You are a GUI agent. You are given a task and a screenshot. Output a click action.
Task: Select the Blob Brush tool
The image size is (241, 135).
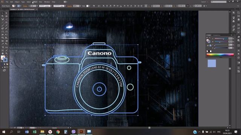(x=3, y=28)
